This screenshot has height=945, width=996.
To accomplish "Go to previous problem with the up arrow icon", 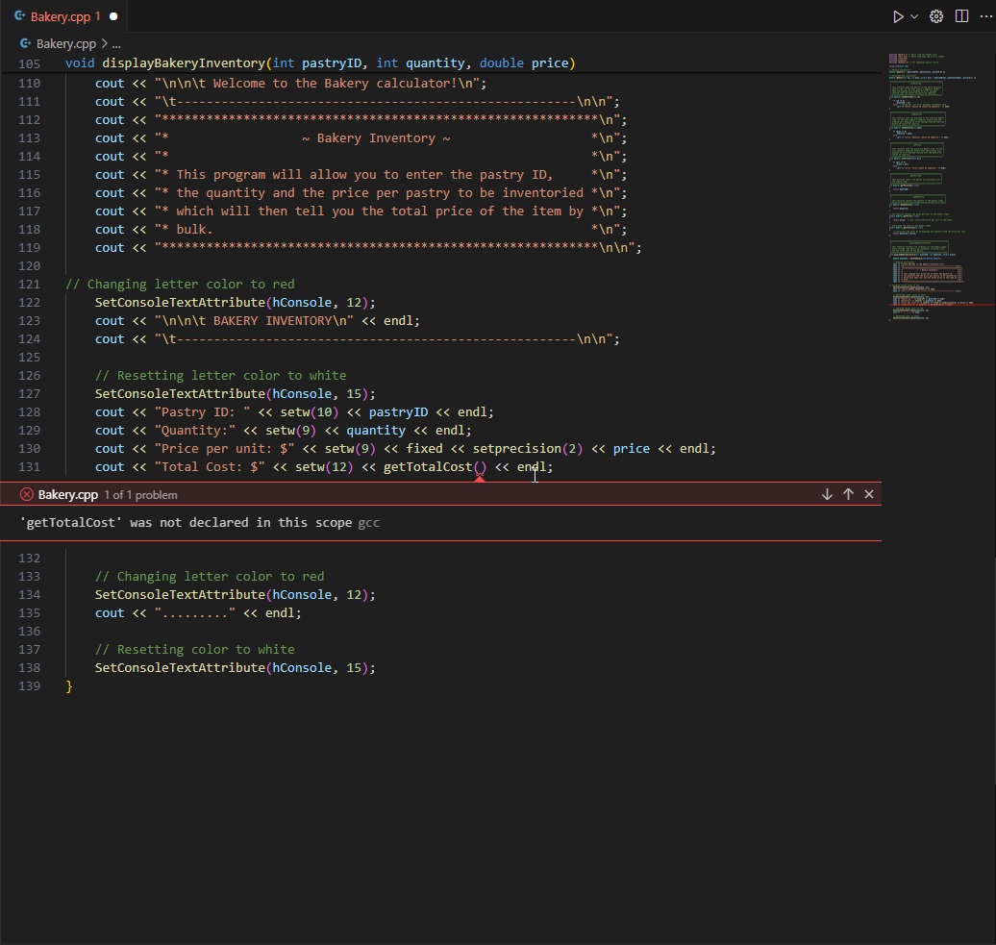I will pos(848,494).
